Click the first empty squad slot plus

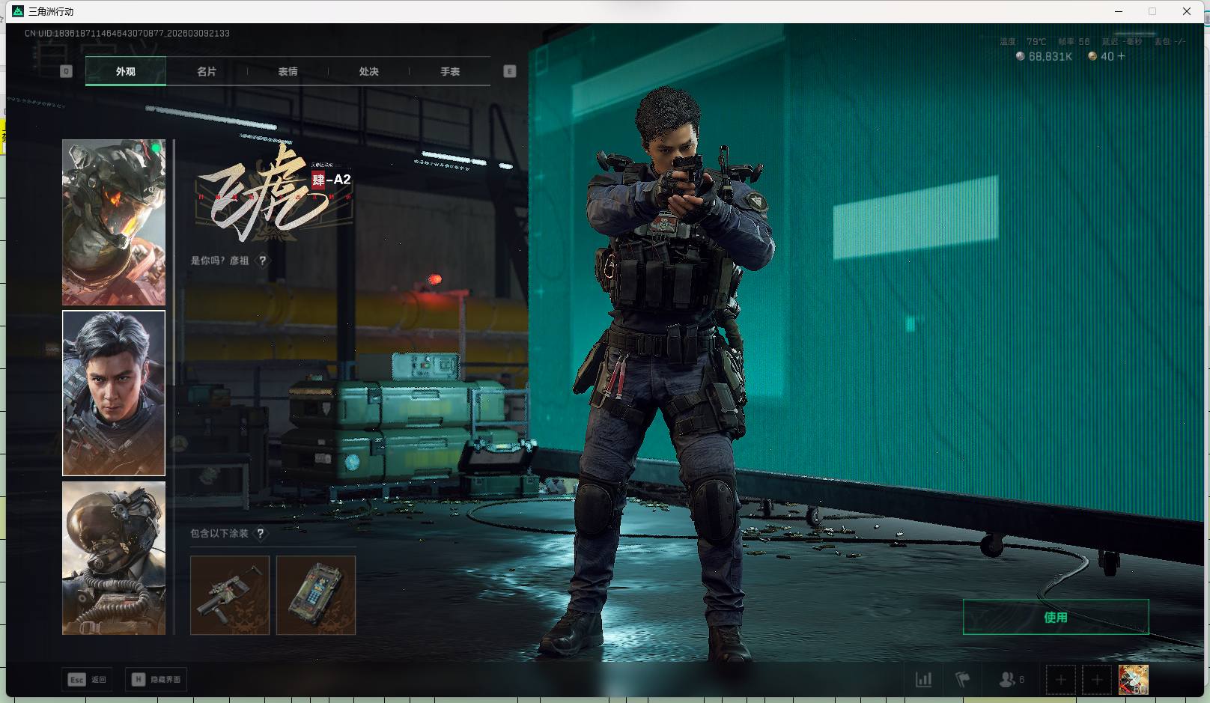[1060, 680]
